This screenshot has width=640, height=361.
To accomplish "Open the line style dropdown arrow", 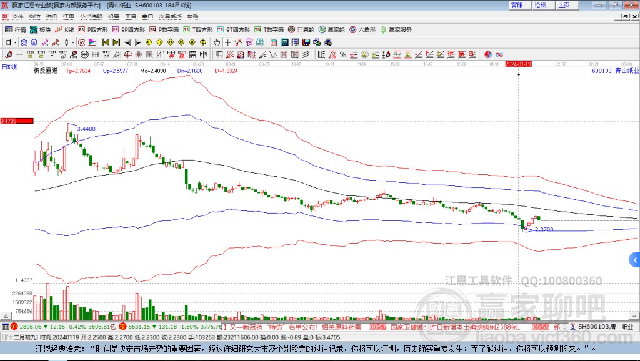I will (72, 43).
